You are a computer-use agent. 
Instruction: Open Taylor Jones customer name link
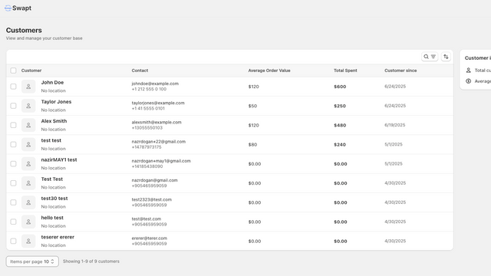click(56, 102)
